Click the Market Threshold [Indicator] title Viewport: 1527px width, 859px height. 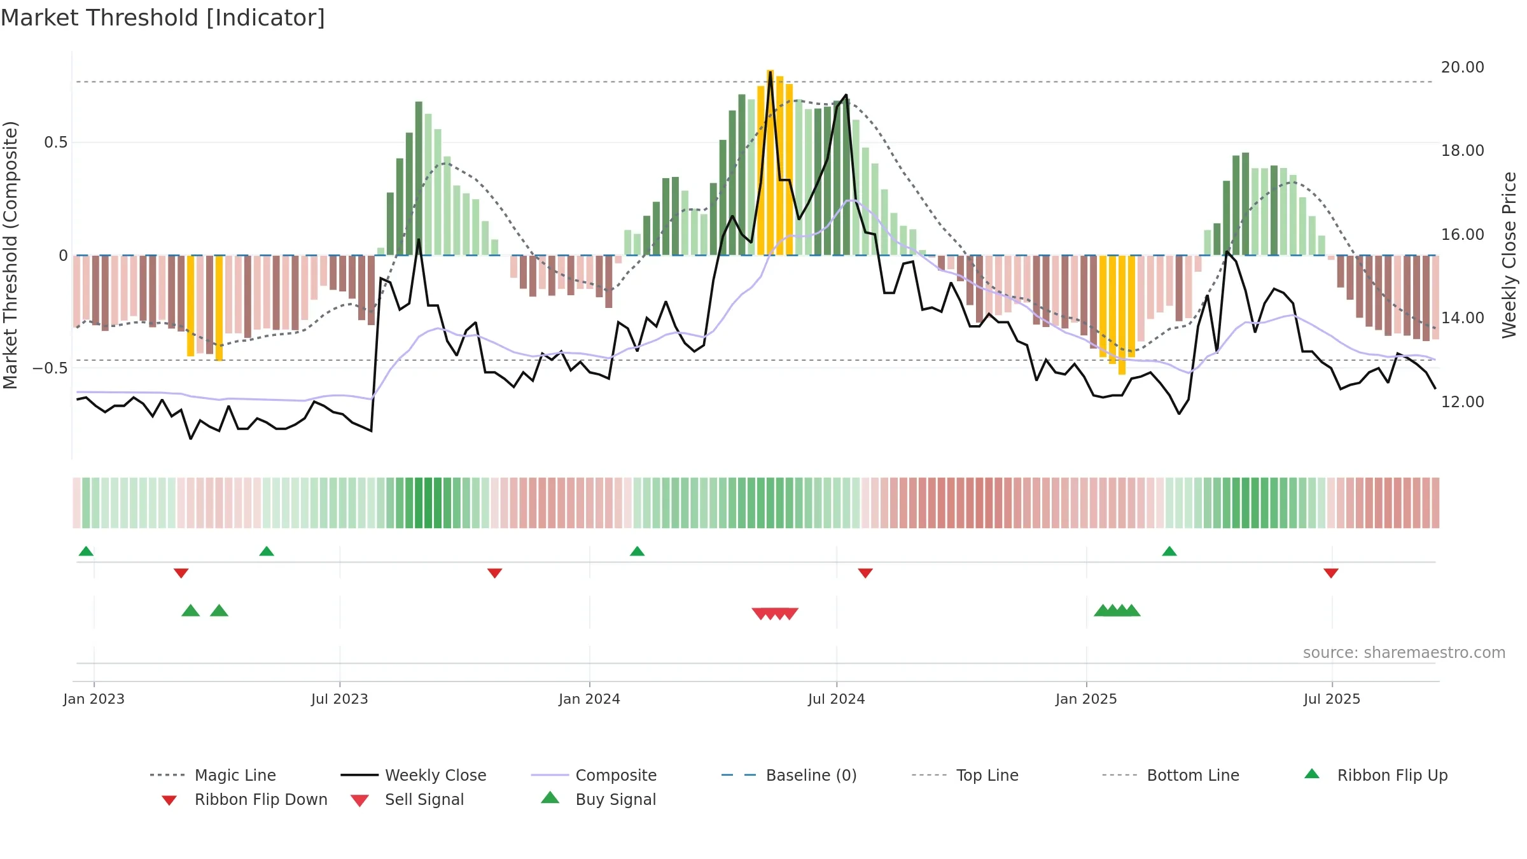[163, 18]
